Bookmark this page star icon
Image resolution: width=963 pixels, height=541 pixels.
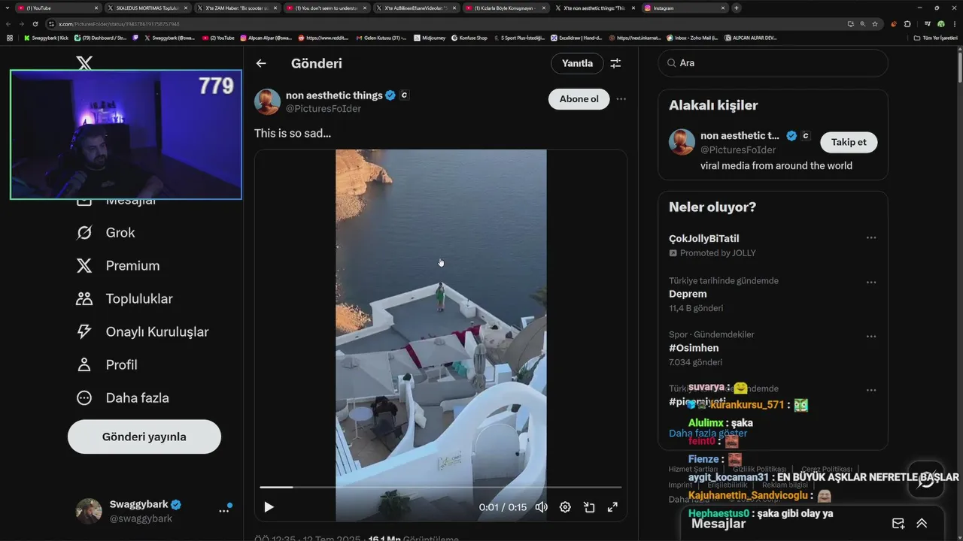click(875, 24)
